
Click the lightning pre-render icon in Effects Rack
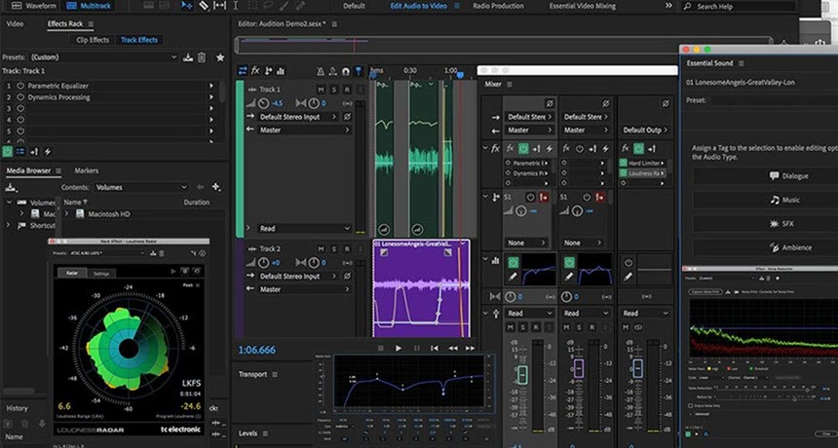click(x=48, y=152)
